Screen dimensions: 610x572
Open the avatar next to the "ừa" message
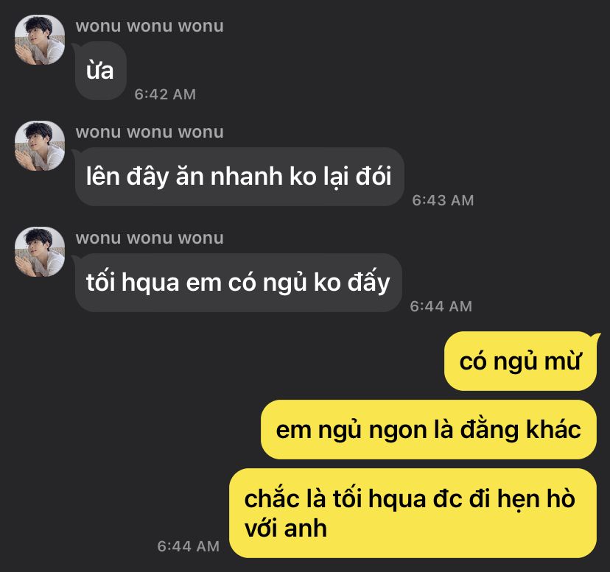40,40
